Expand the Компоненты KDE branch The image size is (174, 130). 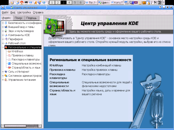[3, 35]
